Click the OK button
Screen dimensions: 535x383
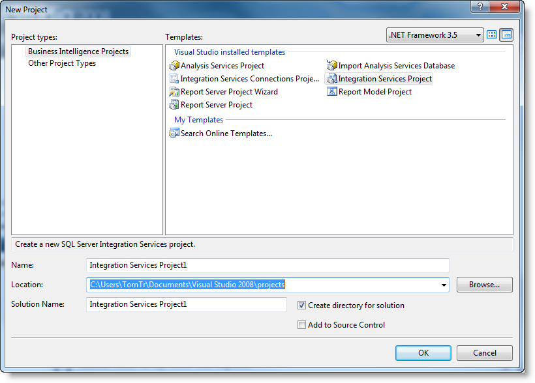[x=423, y=352]
